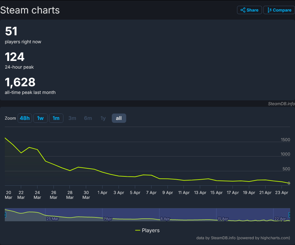This screenshot has width=295, height=245.
Task: Click the share icon in Share button
Action: pyautogui.click(x=243, y=10)
